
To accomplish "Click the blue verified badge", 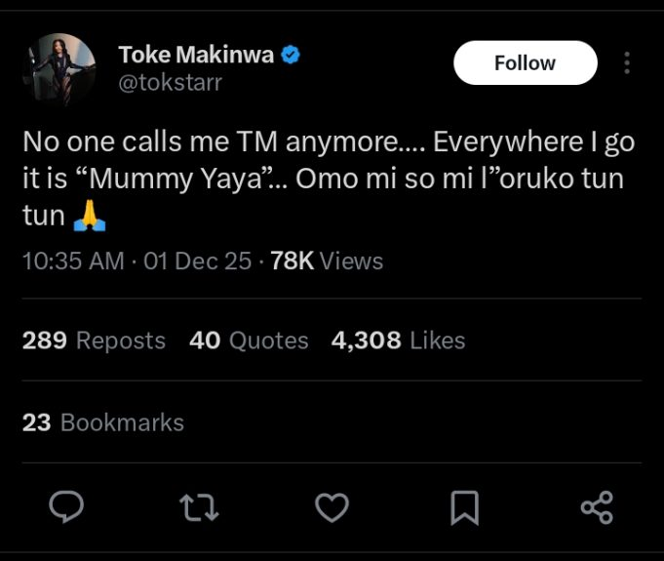I will (291, 55).
